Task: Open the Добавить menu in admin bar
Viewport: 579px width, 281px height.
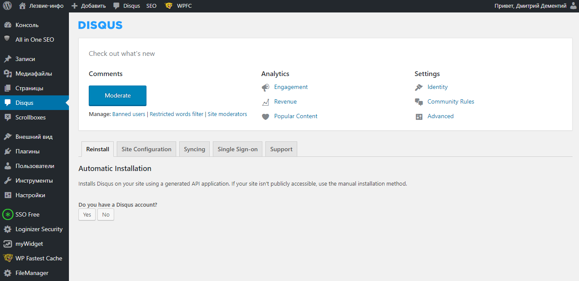Action: pos(90,6)
